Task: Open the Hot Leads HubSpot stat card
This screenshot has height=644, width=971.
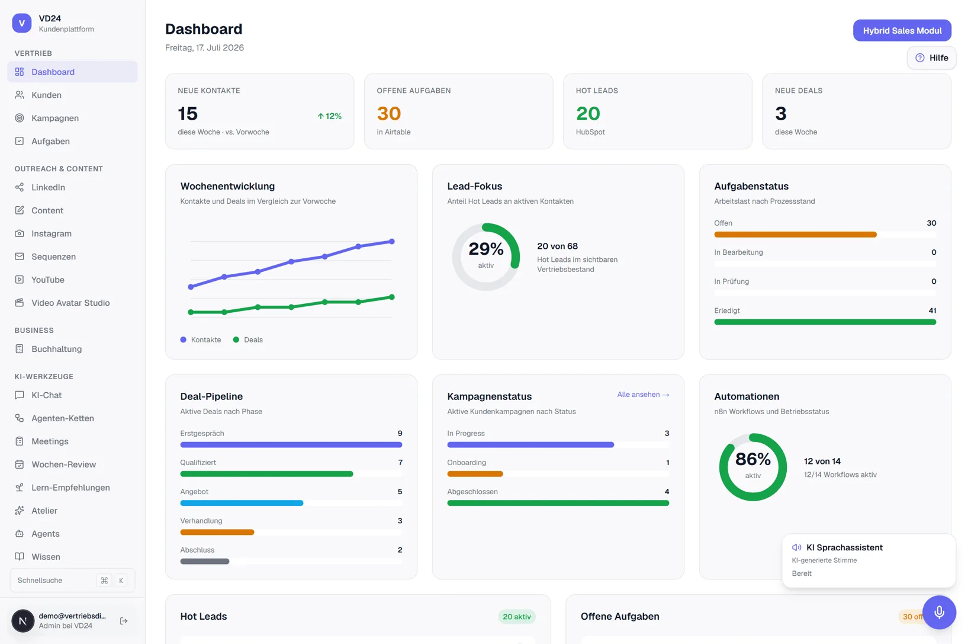Action: 658,111
